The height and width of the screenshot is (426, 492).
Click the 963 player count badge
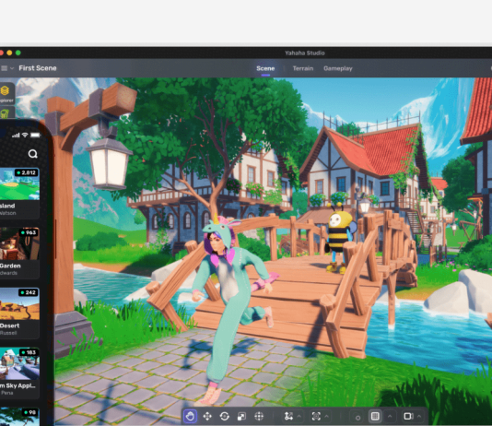(x=29, y=232)
